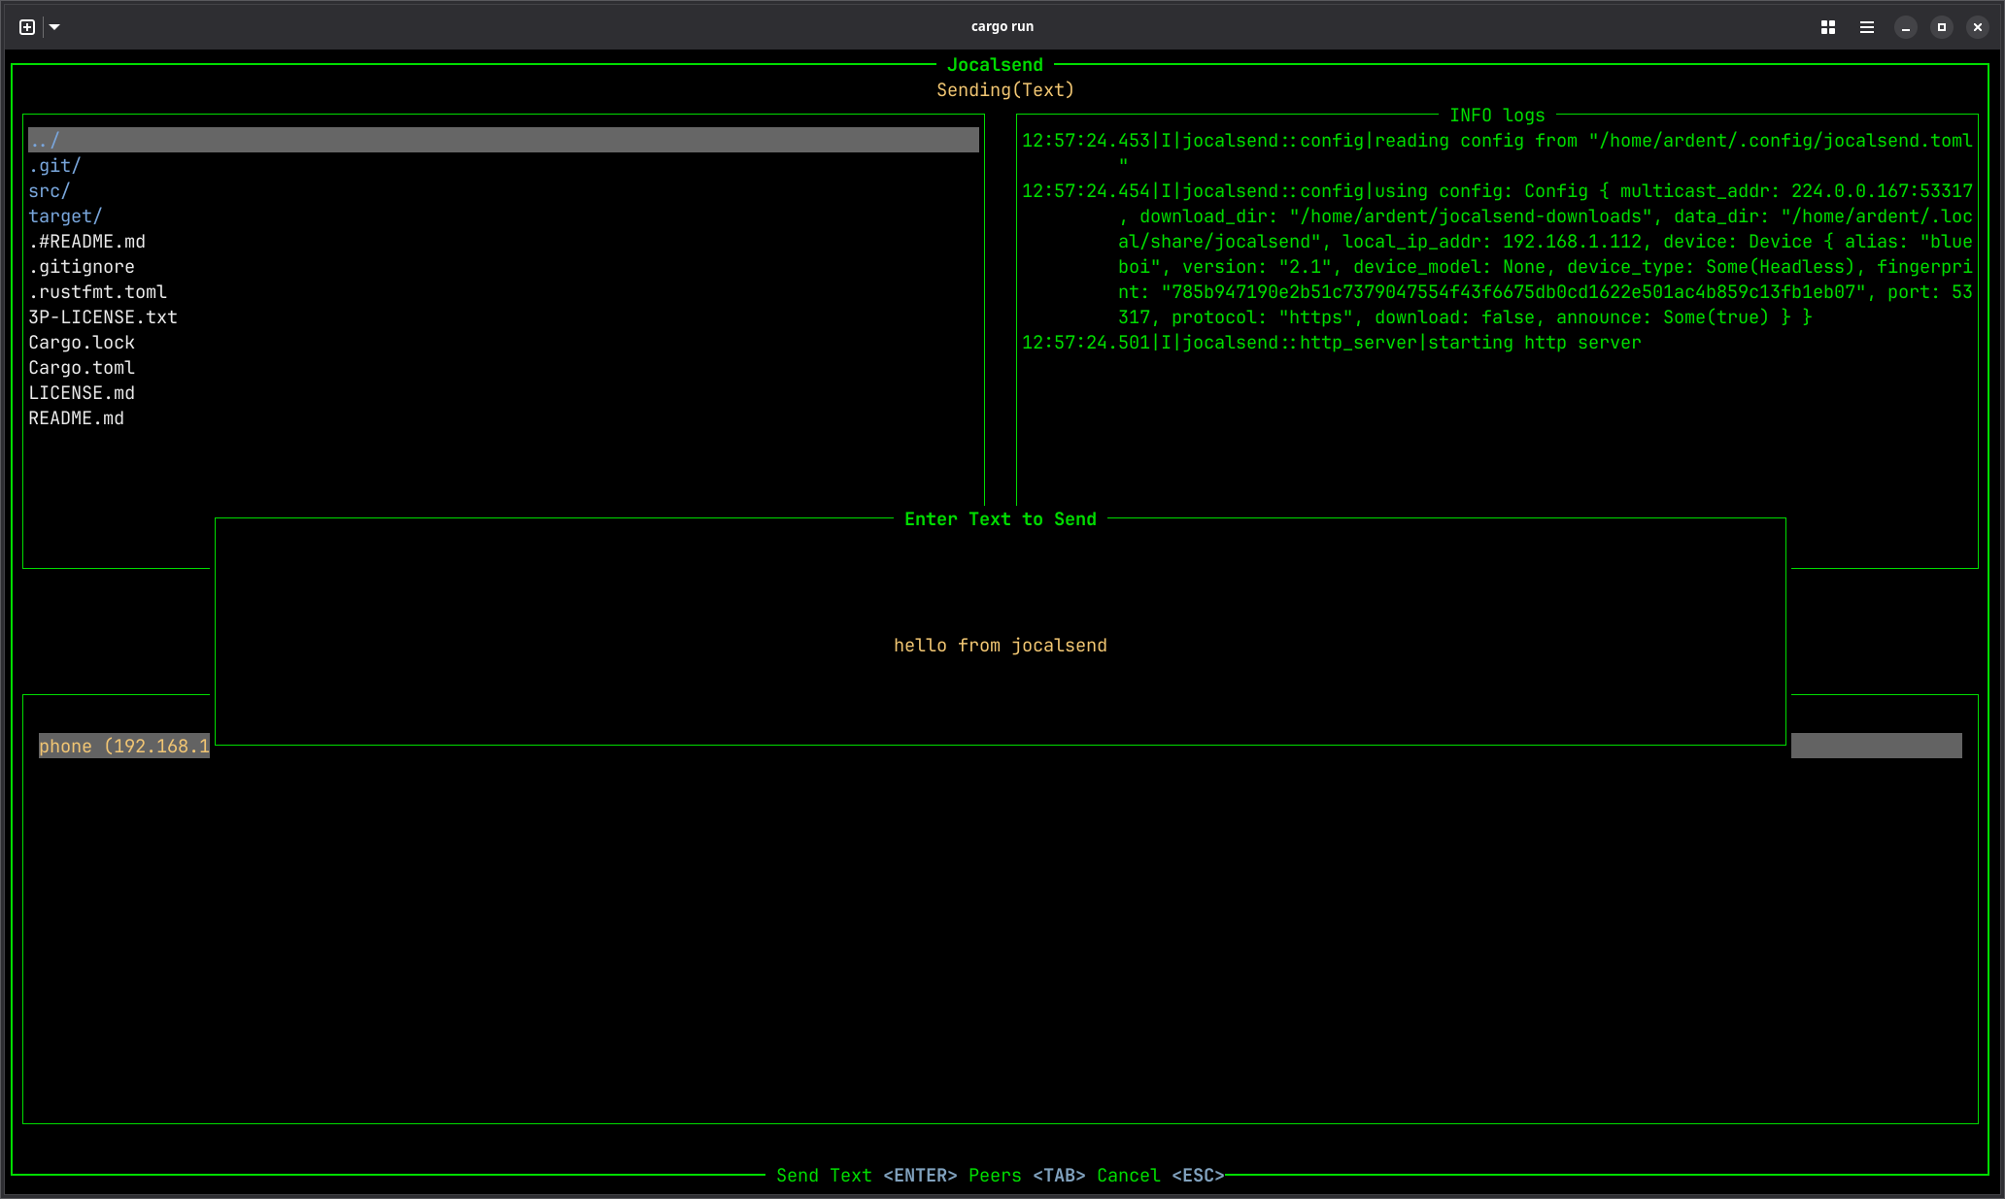Expand the target/ directory
This screenshot has height=1199, width=2005.
pos(64,216)
